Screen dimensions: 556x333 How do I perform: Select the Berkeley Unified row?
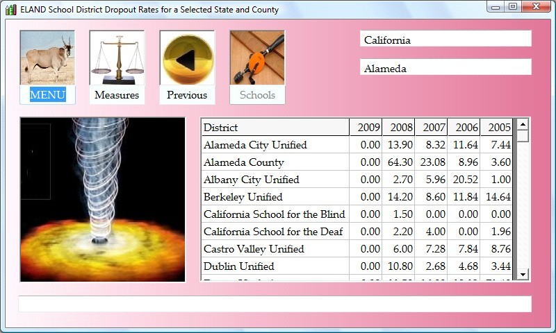click(275, 197)
